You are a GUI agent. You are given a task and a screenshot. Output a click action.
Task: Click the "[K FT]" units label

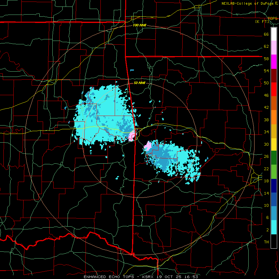[262, 22]
